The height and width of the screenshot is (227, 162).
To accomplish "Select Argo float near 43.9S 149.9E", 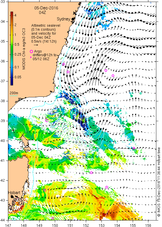I will click(53, 218).
